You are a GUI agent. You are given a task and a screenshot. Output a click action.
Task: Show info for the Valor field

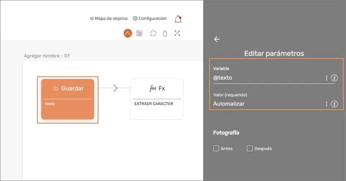pos(334,104)
